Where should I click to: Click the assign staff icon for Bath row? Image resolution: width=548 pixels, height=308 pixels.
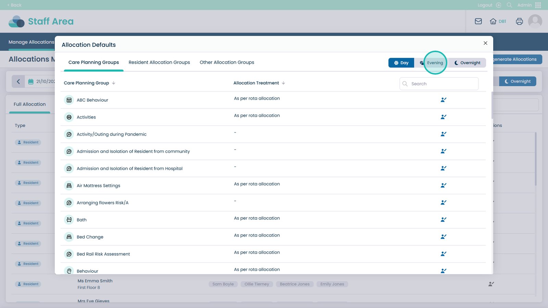click(443, 220)
